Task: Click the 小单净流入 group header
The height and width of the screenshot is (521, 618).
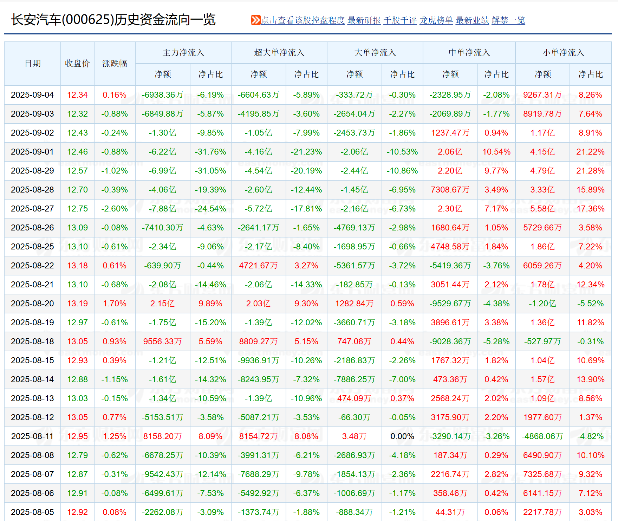Action: tap(564, 53)
